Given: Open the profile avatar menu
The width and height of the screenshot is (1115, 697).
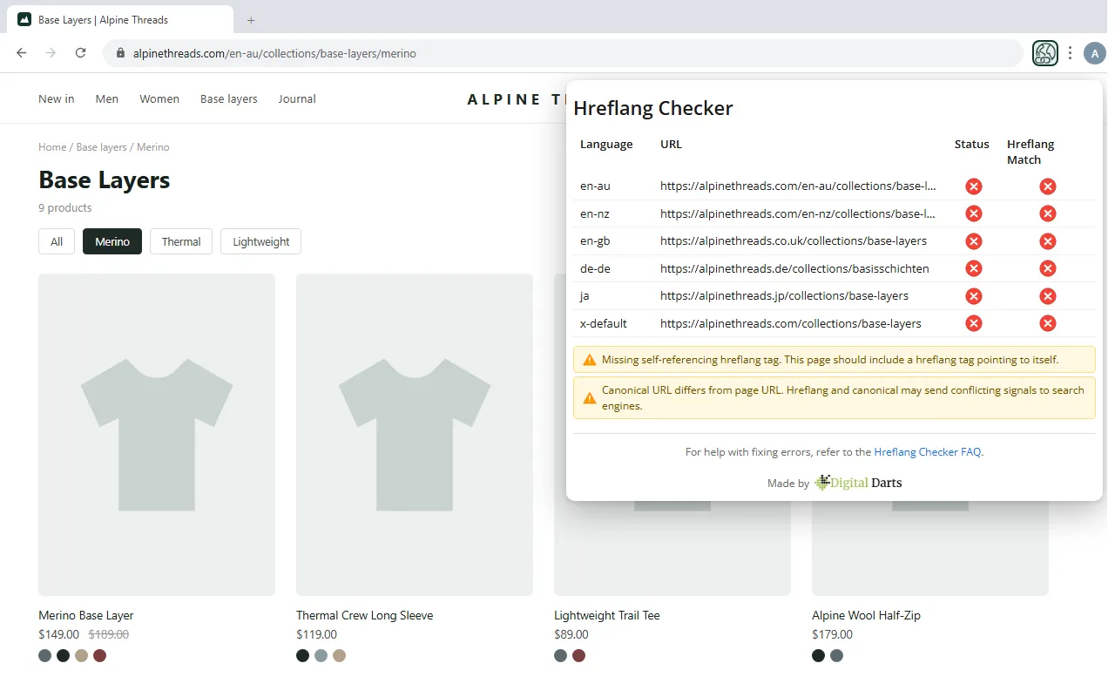Looking at the screenshot, I should (x=1094, y=53).
